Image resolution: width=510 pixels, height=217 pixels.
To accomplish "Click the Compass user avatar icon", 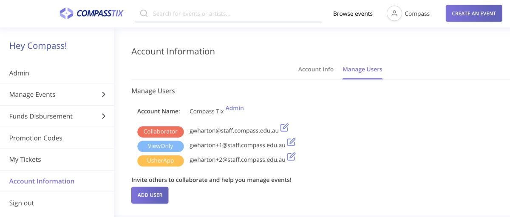I will coord(394,14).
